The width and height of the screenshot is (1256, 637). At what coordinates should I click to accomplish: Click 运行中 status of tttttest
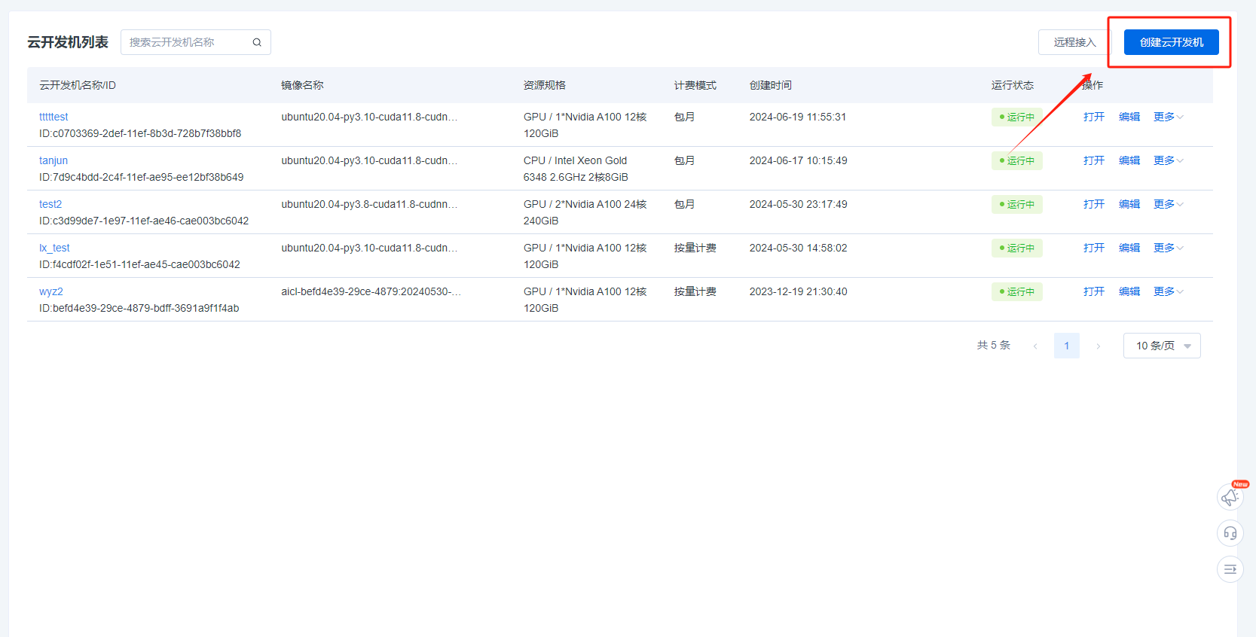pyautogui.click(x=1017, y=117)
